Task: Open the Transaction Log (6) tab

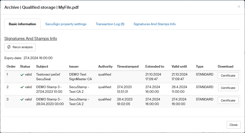Action: [110, 24]
